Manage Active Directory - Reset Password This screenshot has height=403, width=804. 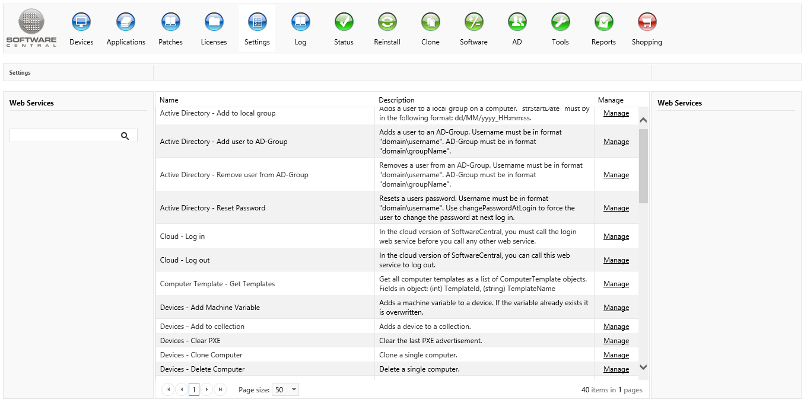tap(616, 208)
